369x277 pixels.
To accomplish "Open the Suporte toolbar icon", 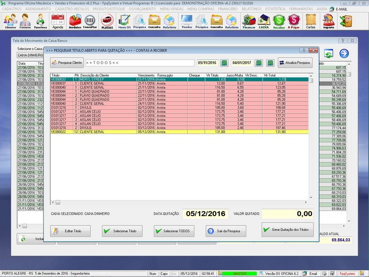I will click(x=328, y=21).
